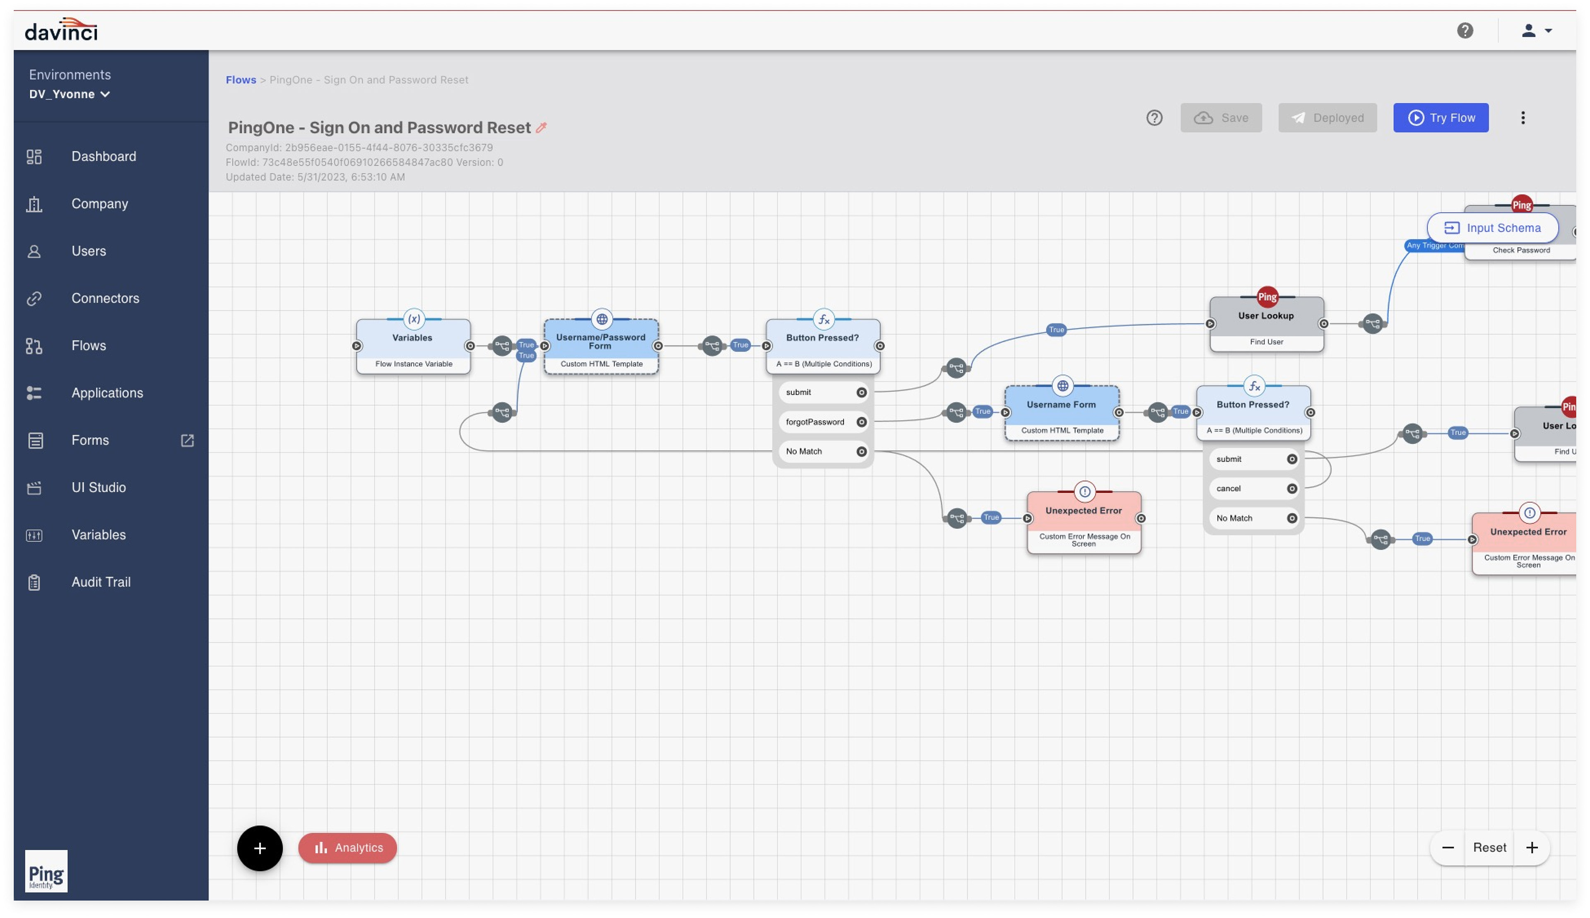
Task: Click the CompanyId text line
Action: click(x=359, y=147)
